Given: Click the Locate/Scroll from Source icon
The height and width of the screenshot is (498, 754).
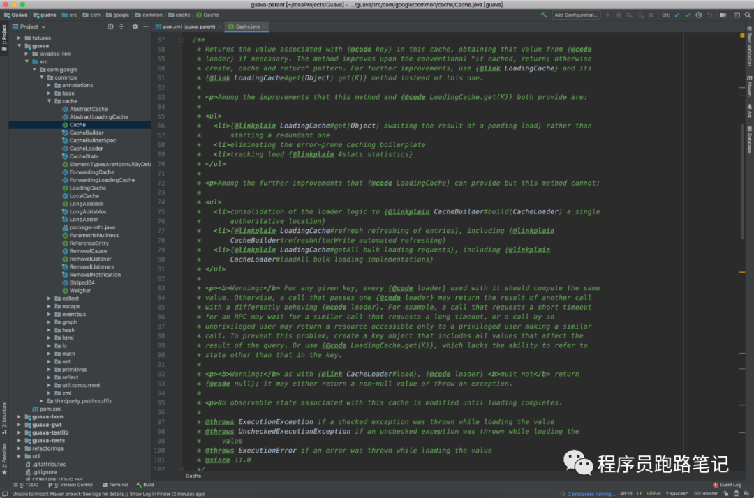Looking at the screenshot, I should click(x=110, y=27).
